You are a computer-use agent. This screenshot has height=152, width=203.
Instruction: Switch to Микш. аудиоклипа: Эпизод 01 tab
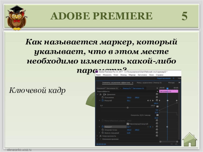(x=149, y=83)
